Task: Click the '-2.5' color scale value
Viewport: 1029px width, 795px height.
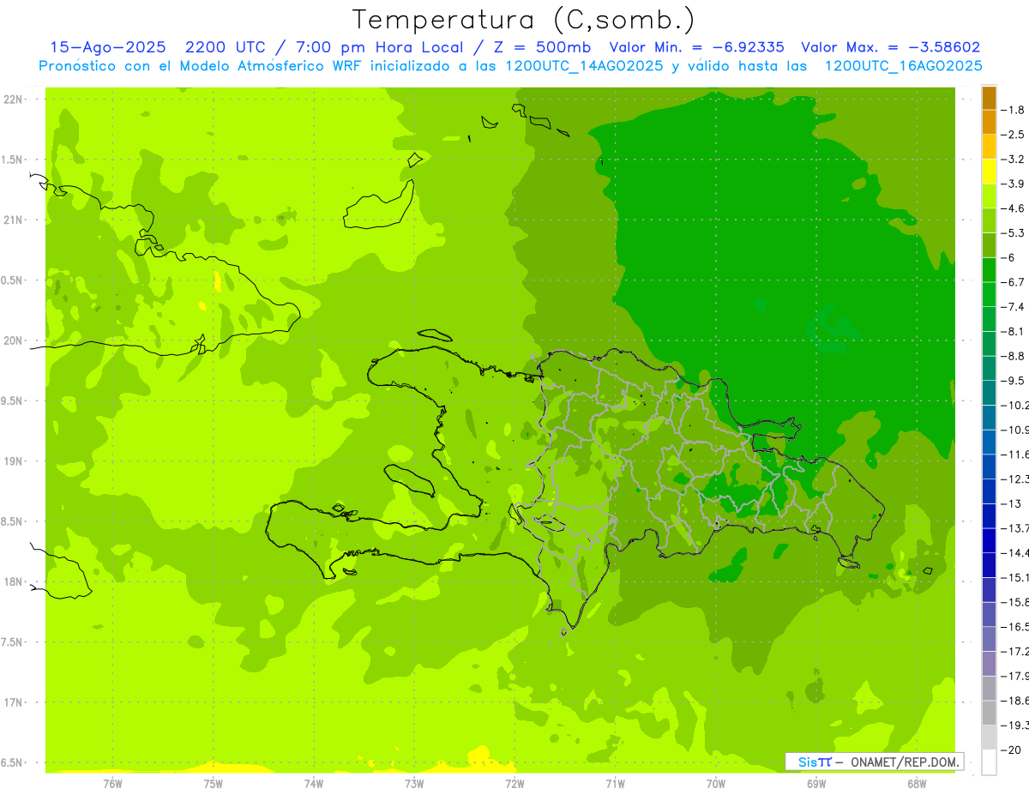Action: (x=1013, y=135)
